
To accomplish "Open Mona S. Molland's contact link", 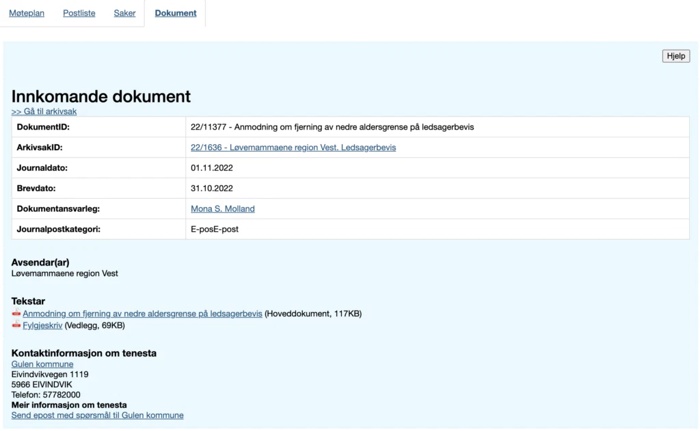I will coord(223,209).
